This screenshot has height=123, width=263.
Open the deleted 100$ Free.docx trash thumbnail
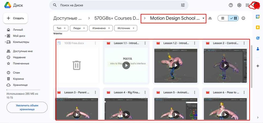click(x=77, y=65)
